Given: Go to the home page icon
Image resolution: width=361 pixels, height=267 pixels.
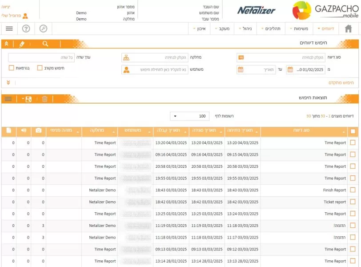Looking at the screenshot, I should point(348,28).
